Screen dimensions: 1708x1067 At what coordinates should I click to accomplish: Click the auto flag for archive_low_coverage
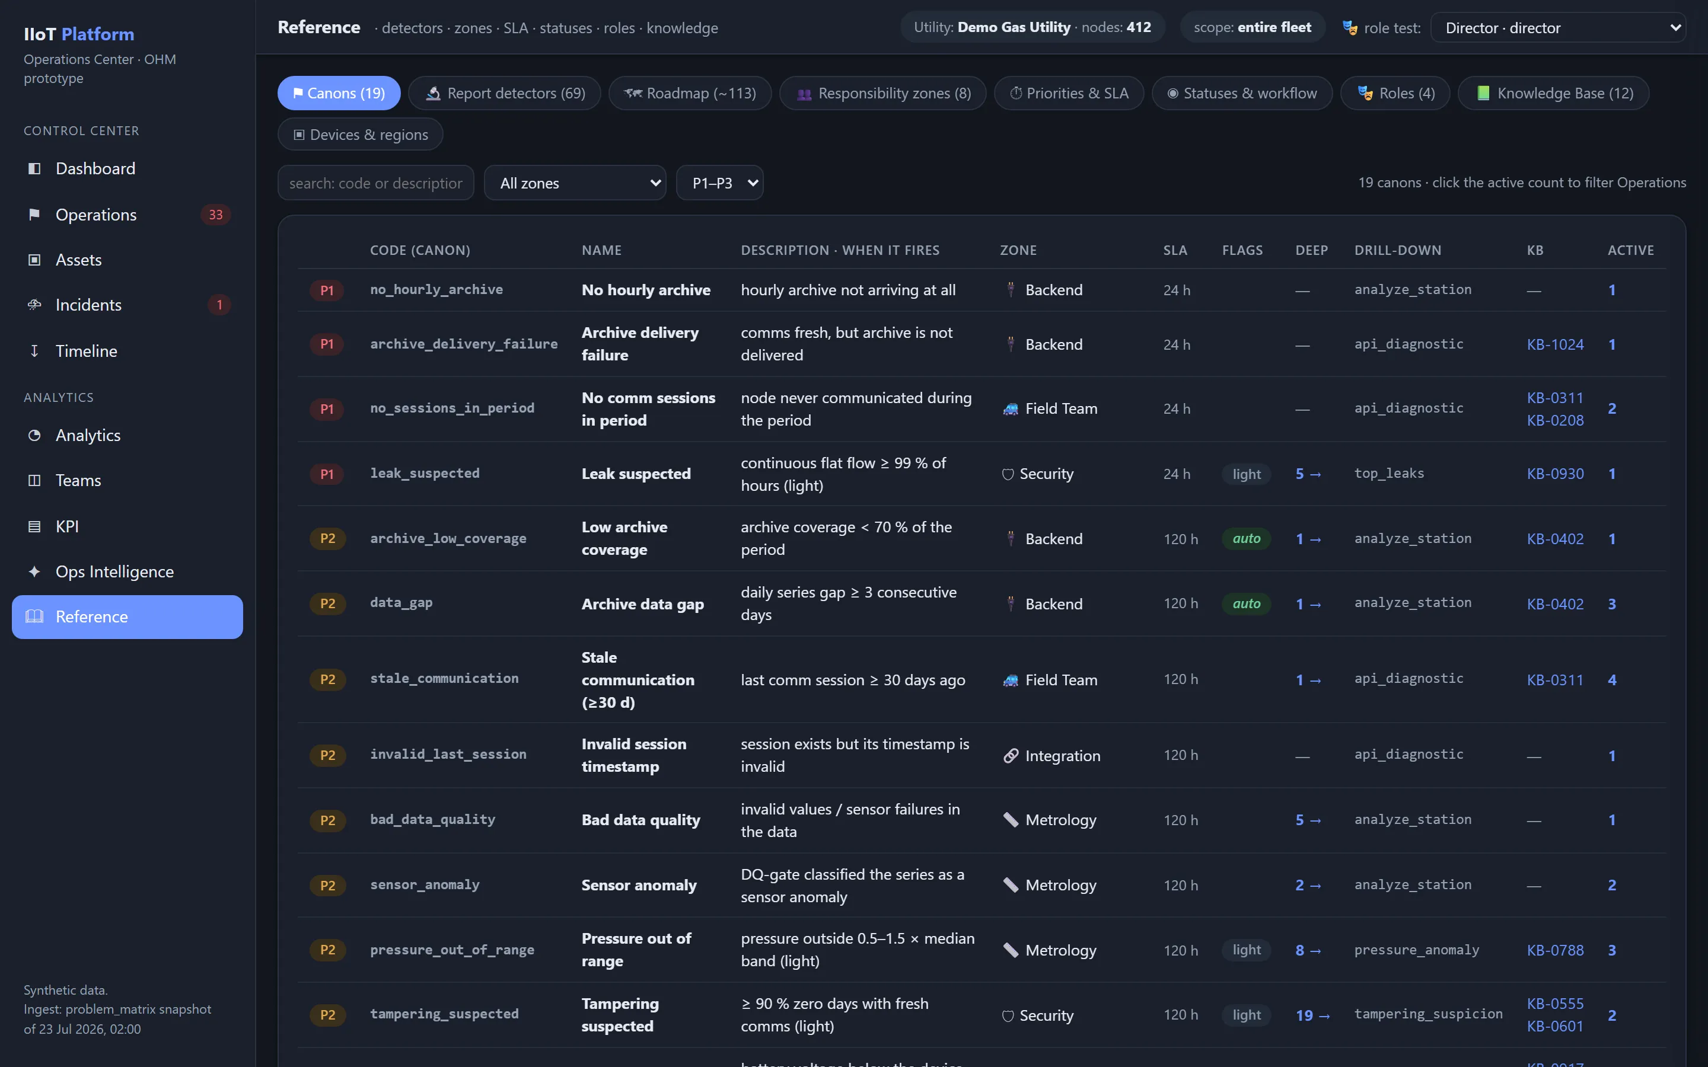(1247, 539)
